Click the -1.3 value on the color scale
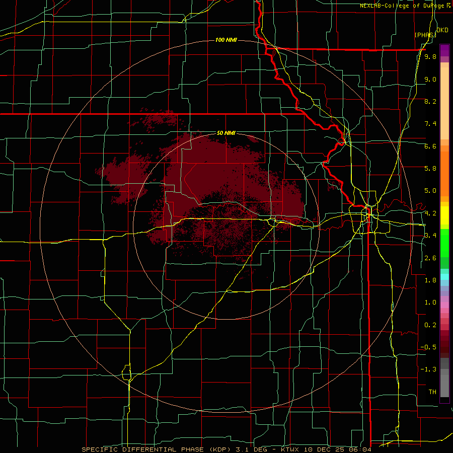453x453 pixels. click(428, 369)
